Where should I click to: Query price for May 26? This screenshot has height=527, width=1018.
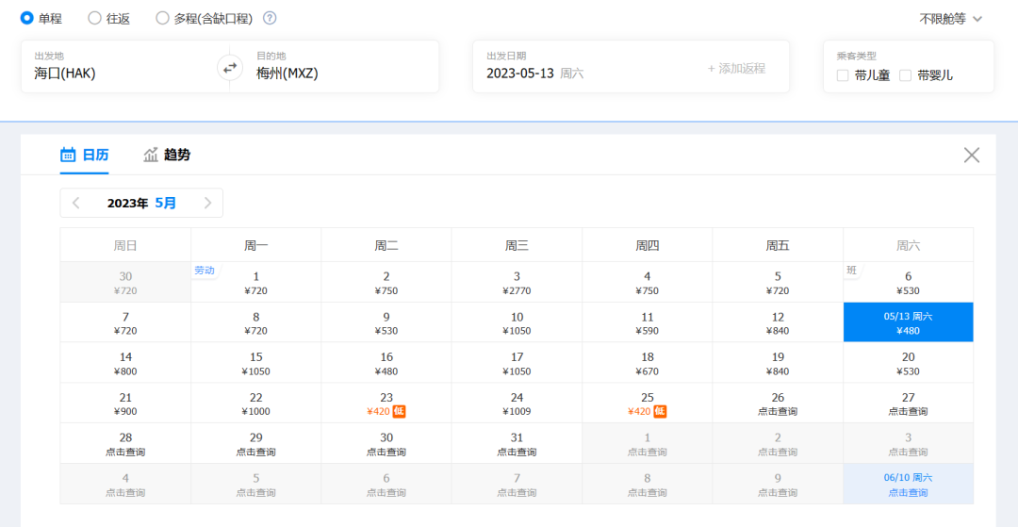778,403
